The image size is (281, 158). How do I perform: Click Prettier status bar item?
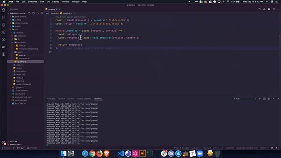[x=264, y=148]
